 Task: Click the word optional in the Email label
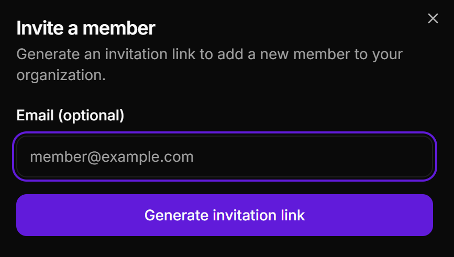[x=91, y=115]
